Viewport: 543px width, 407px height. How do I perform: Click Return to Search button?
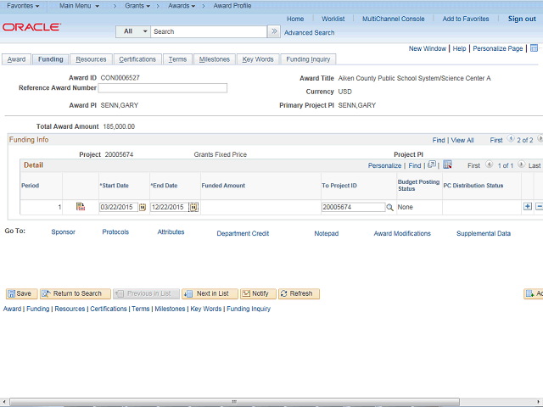pos(76,294)
